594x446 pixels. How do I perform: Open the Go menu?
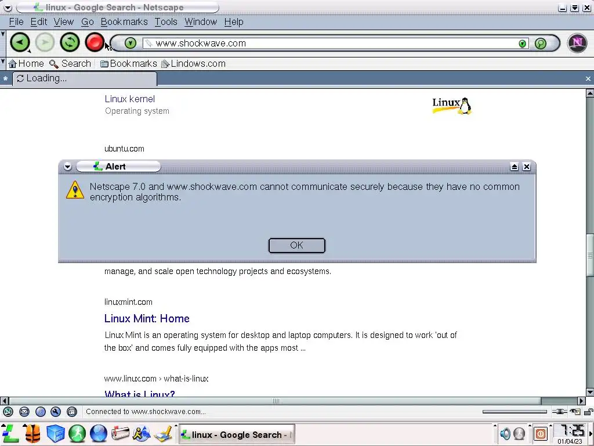[88, 22]
